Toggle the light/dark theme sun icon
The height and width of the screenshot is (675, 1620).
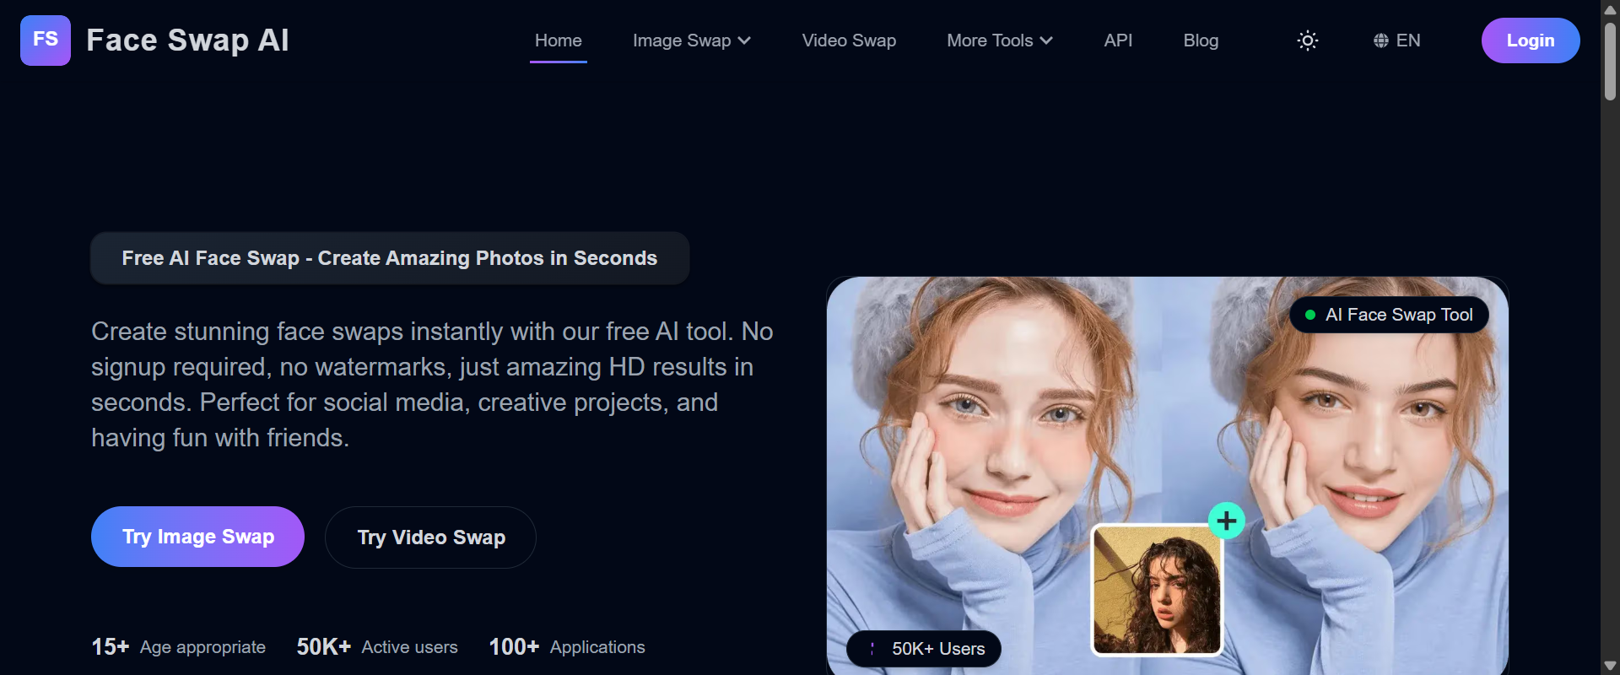pyautogui.click(x=1308, y=40)
